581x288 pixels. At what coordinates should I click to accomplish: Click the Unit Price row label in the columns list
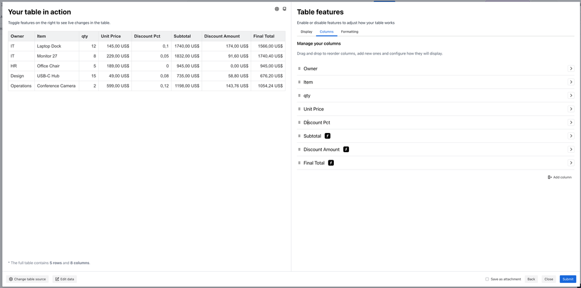[x=313, y=109]
